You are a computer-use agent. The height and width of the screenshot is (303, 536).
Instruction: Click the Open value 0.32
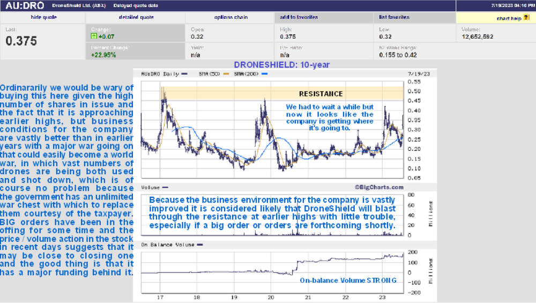click(197, 36)
